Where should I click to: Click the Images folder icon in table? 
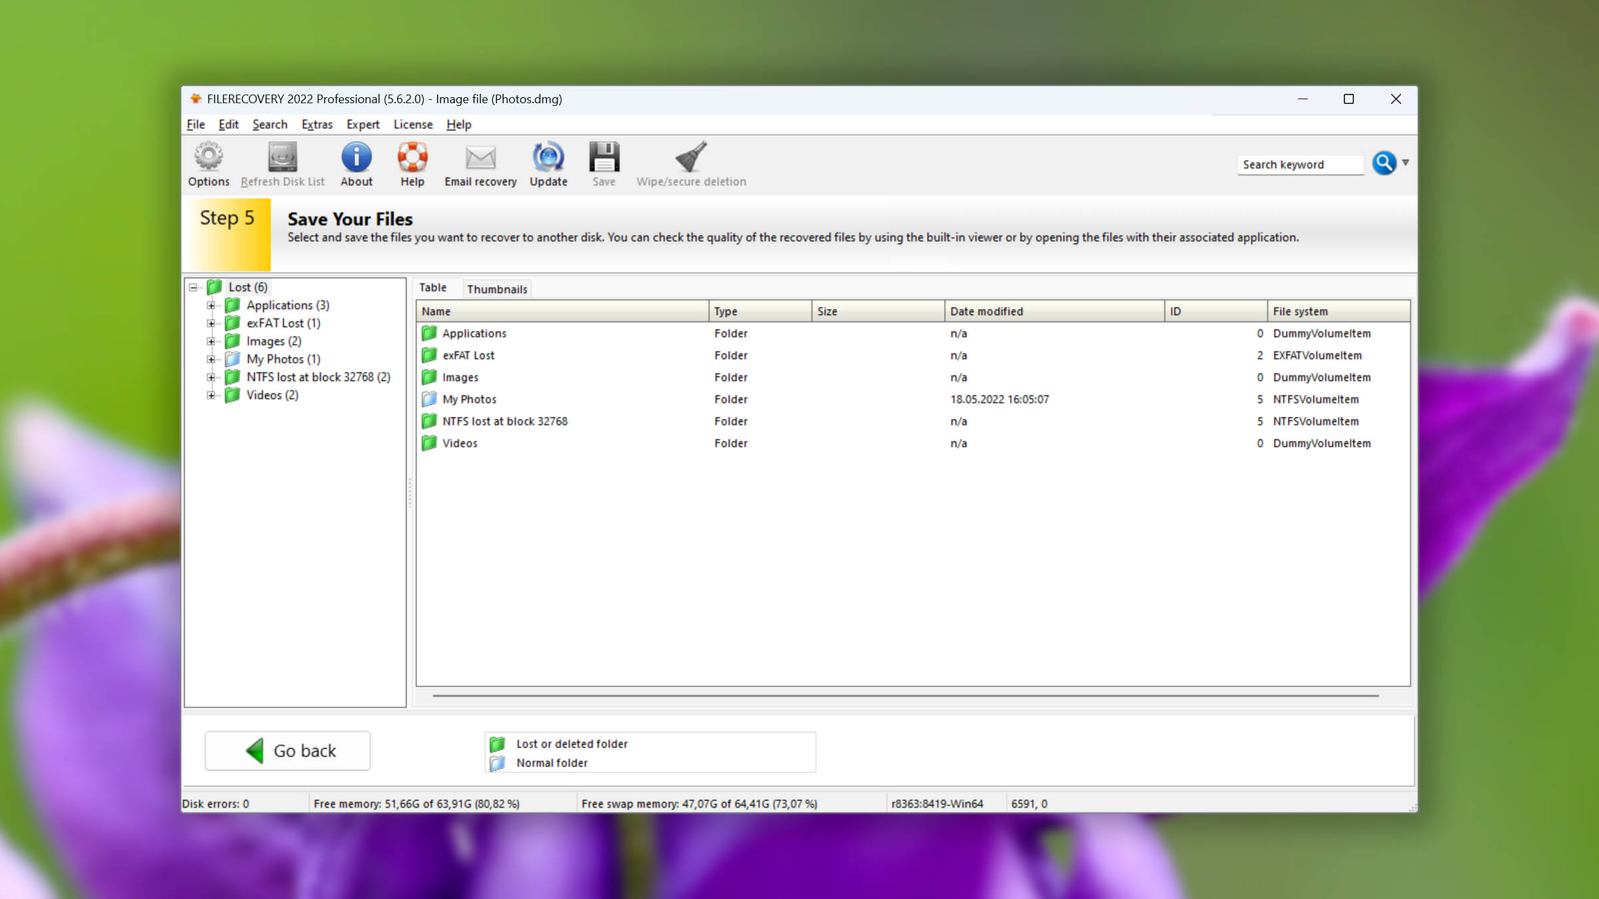pyautogui.click(x=430, y=377)
